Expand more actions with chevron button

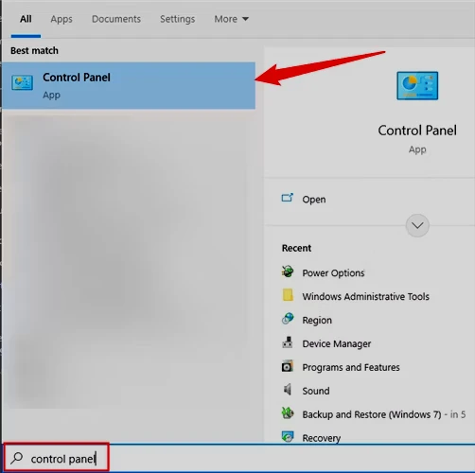tap(417, 225)
